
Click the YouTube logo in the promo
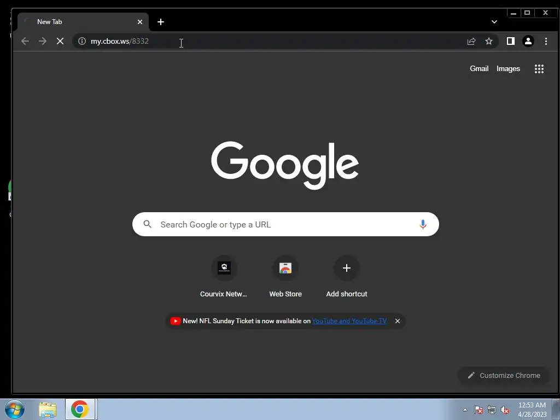[x=176, y=321]
